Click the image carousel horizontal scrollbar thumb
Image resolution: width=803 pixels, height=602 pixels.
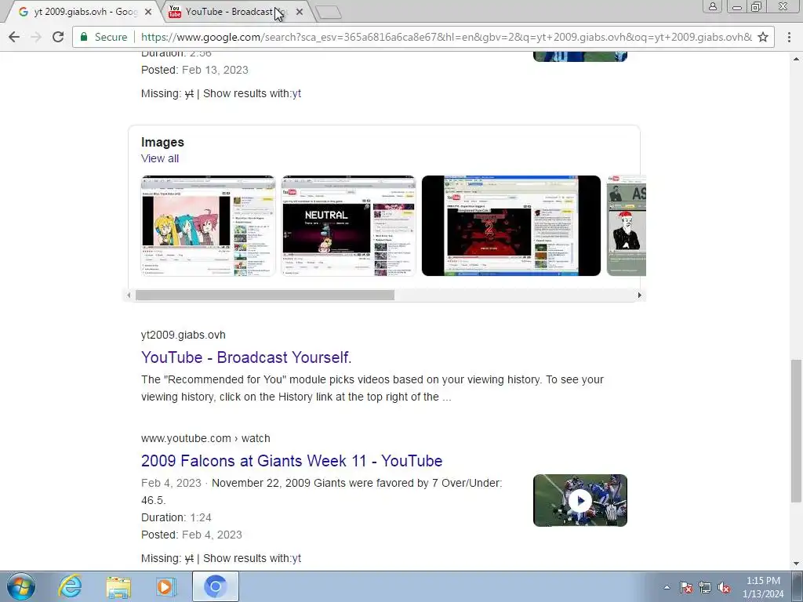pos(265,296)
